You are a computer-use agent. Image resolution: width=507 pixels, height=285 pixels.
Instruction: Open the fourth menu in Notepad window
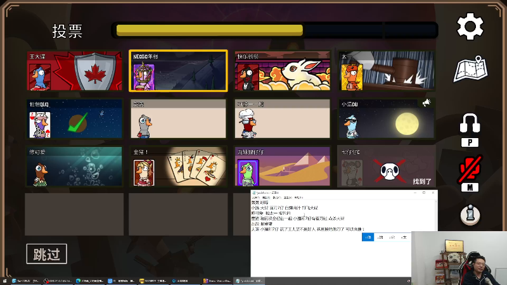coord(288,198)
